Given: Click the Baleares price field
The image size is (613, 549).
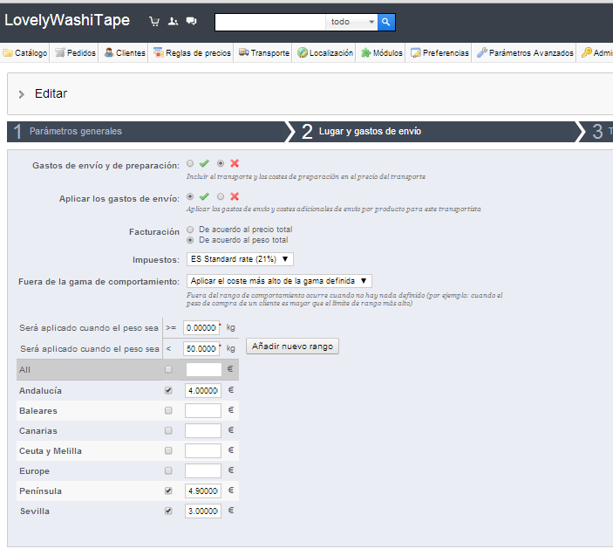Looking at the screenshot, I should (x=203, y=410).
